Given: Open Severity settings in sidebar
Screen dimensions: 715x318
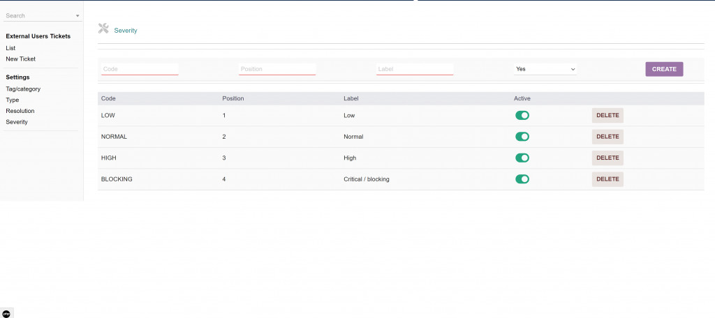Looking at the screenshot, I should [17, 122].
